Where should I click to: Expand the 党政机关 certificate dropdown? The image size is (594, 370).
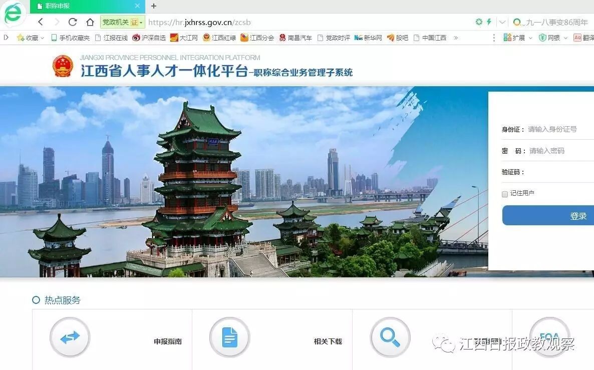tap(141, 23)
